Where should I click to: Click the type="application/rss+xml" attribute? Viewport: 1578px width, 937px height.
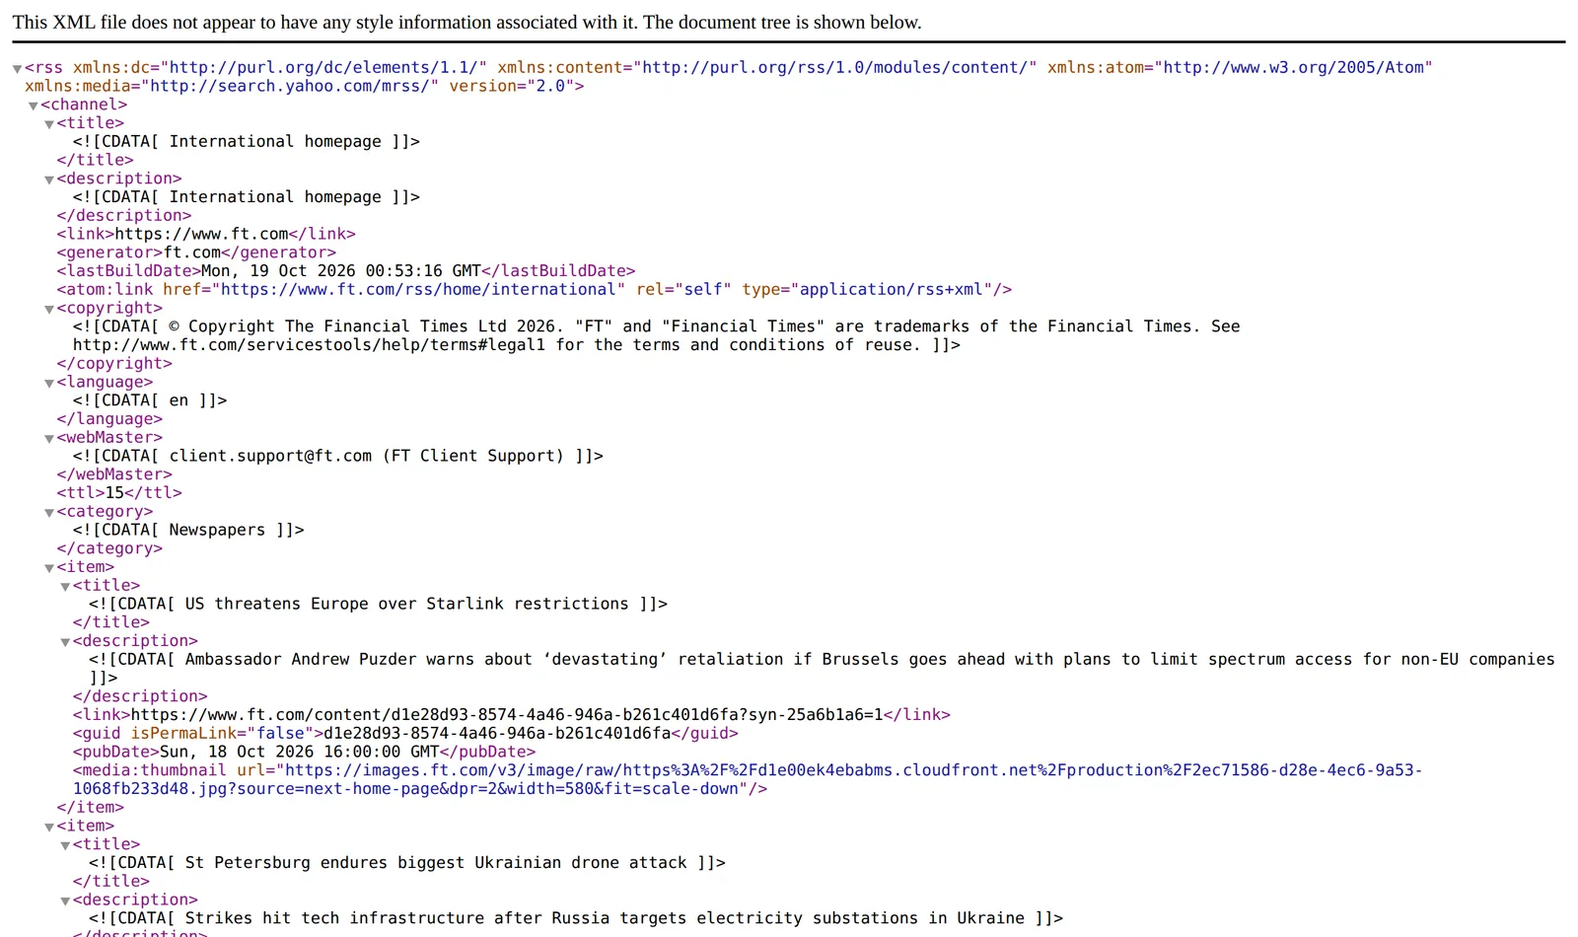pyautogui.click(x=868, y=289)
